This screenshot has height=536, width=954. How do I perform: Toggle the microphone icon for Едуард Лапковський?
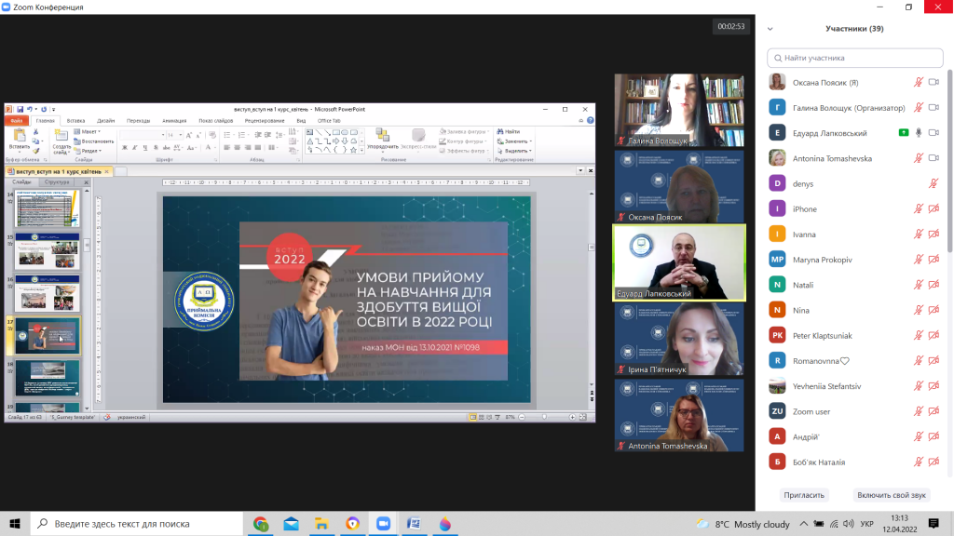pos(919,133)
